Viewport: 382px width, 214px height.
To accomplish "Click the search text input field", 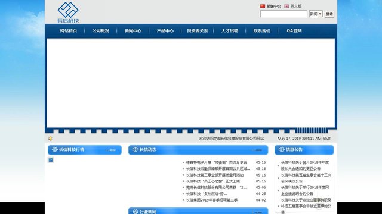I will coord(284,14).
